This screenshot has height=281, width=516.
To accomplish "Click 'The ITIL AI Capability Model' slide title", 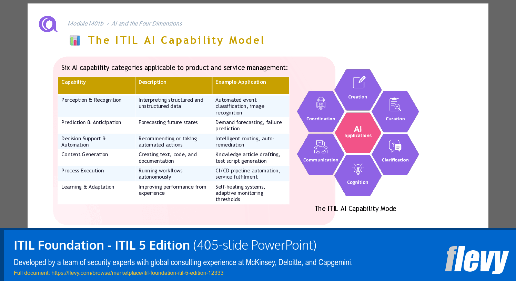I will [x=176, y=40].
